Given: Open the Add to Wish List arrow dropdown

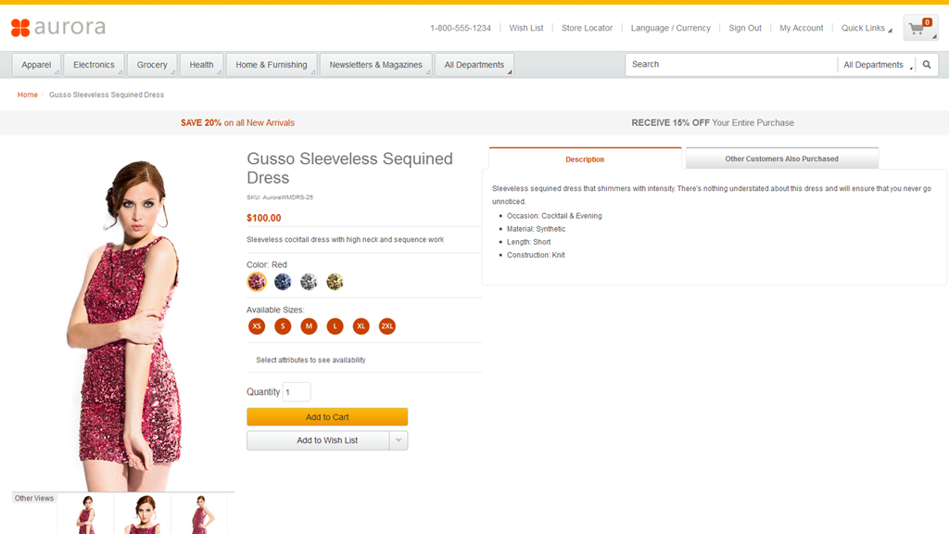Looking at the screenshot, I should 399,440.
